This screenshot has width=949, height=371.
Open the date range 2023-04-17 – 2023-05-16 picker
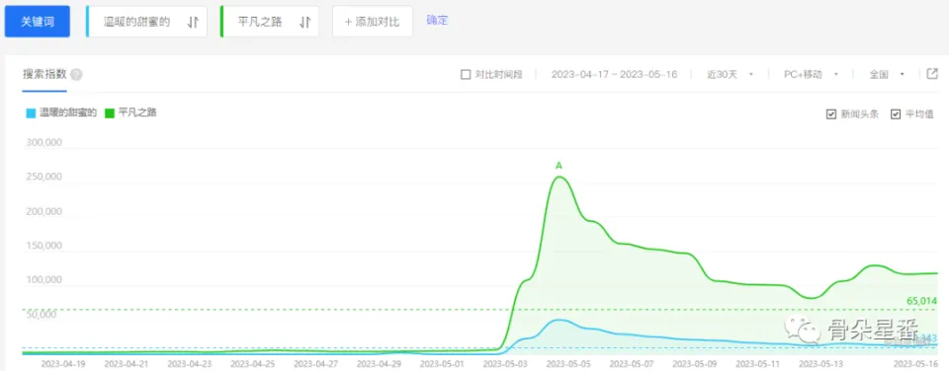coord(614,74)
